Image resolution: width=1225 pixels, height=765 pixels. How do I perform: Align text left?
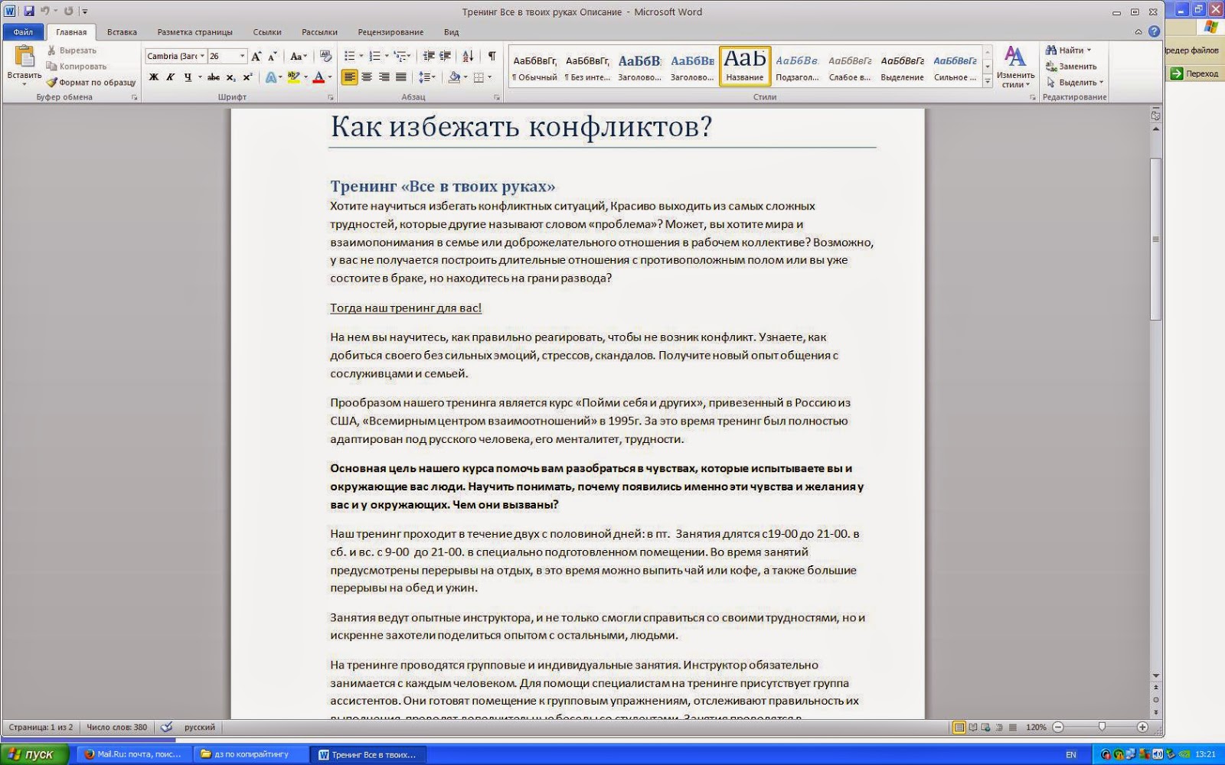(350, 77)
